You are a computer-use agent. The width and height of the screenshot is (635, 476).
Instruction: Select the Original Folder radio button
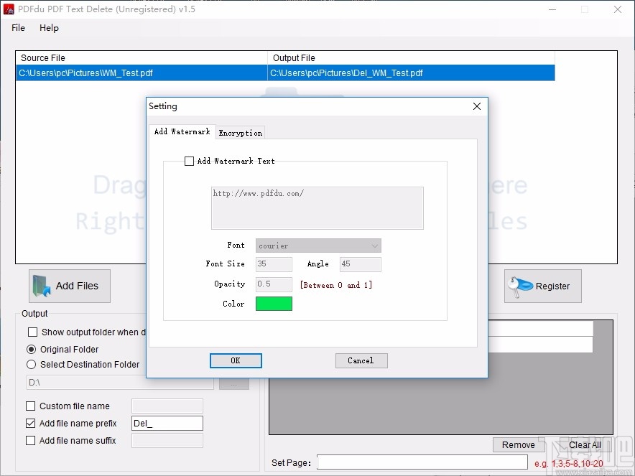(x=31, y=349)
